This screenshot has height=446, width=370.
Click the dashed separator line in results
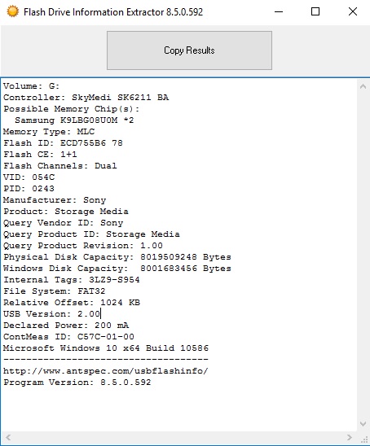click(106, 360)
